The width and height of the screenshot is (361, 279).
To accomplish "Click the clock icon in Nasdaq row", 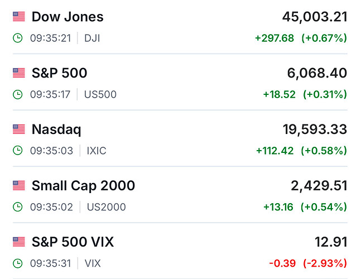I will pyautogui.click(x=18, y=151).
